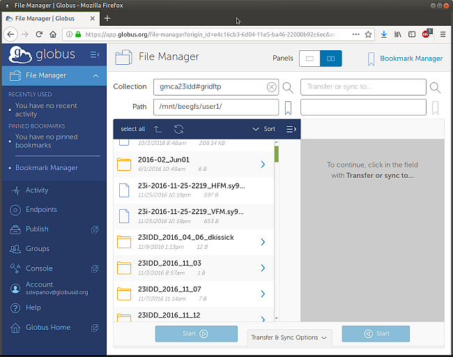This screenshot has height=357, width=453.
Task: Click scroll up arrow of file list
Action: (277, 142)
